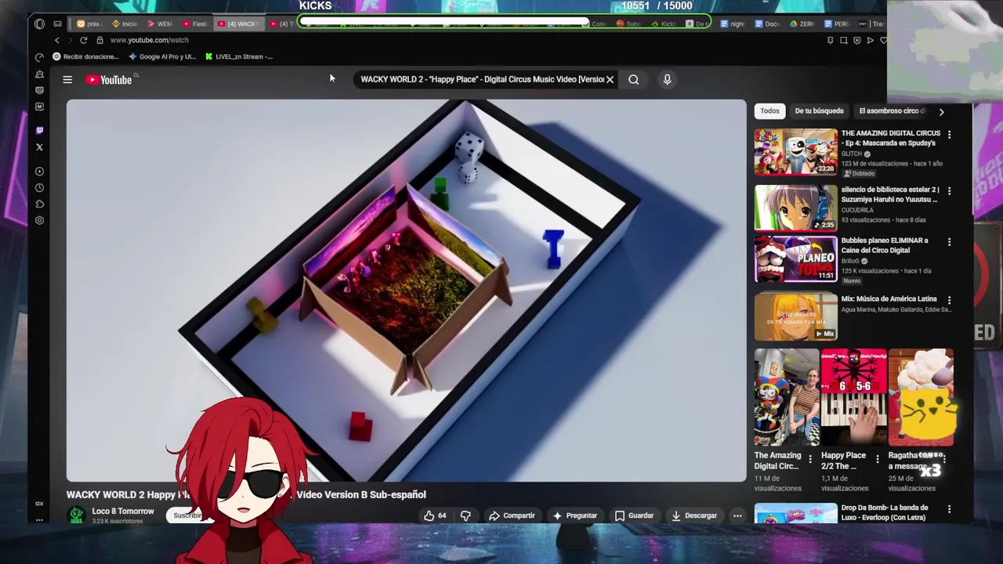Open browsing history clock icon
This screenshot has width=1003, height=564.
coord(39,188)
